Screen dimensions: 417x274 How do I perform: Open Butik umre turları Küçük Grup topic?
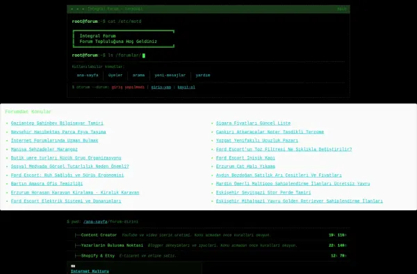[66, 158]
